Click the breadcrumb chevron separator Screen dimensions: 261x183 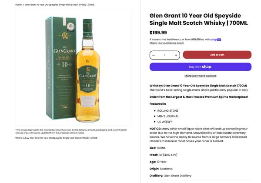point(23,5)
